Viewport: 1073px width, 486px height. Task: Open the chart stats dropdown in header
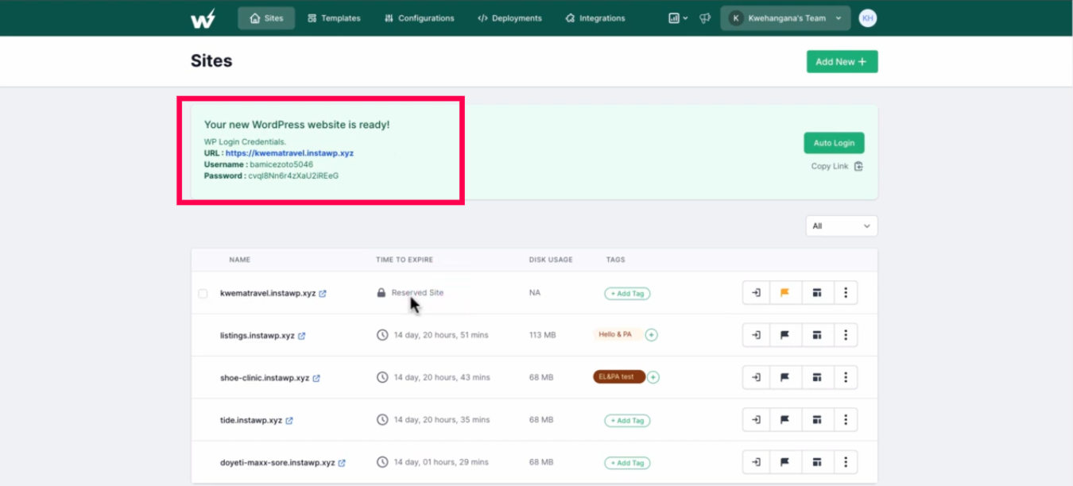678,18
